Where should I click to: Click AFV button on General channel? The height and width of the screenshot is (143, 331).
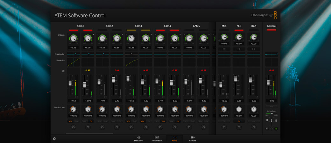click(x=271, y=106)
